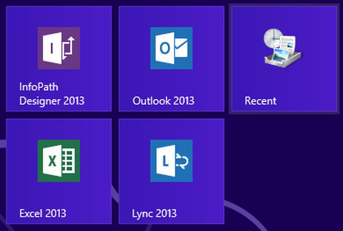This screenshot has width=343, height=231.
Task: Launch the Outlook 2013 envelope icon
Action: [x=171, y=48]
